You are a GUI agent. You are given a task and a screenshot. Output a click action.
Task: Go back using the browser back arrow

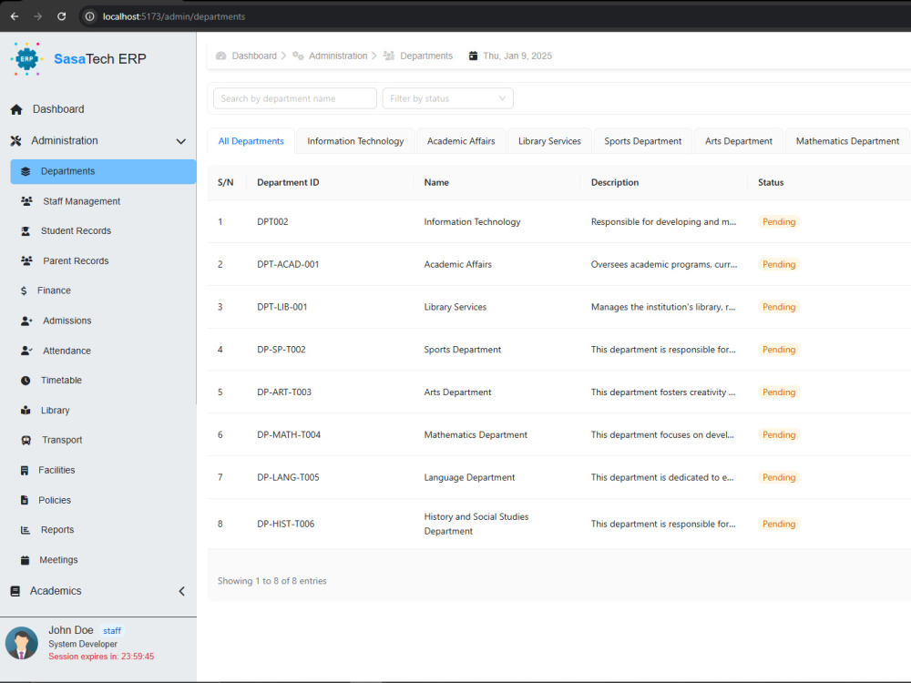[x=15, y=16]
